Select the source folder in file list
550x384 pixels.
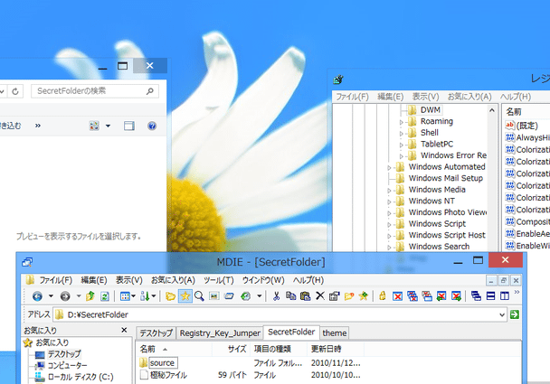pos(162,363)
